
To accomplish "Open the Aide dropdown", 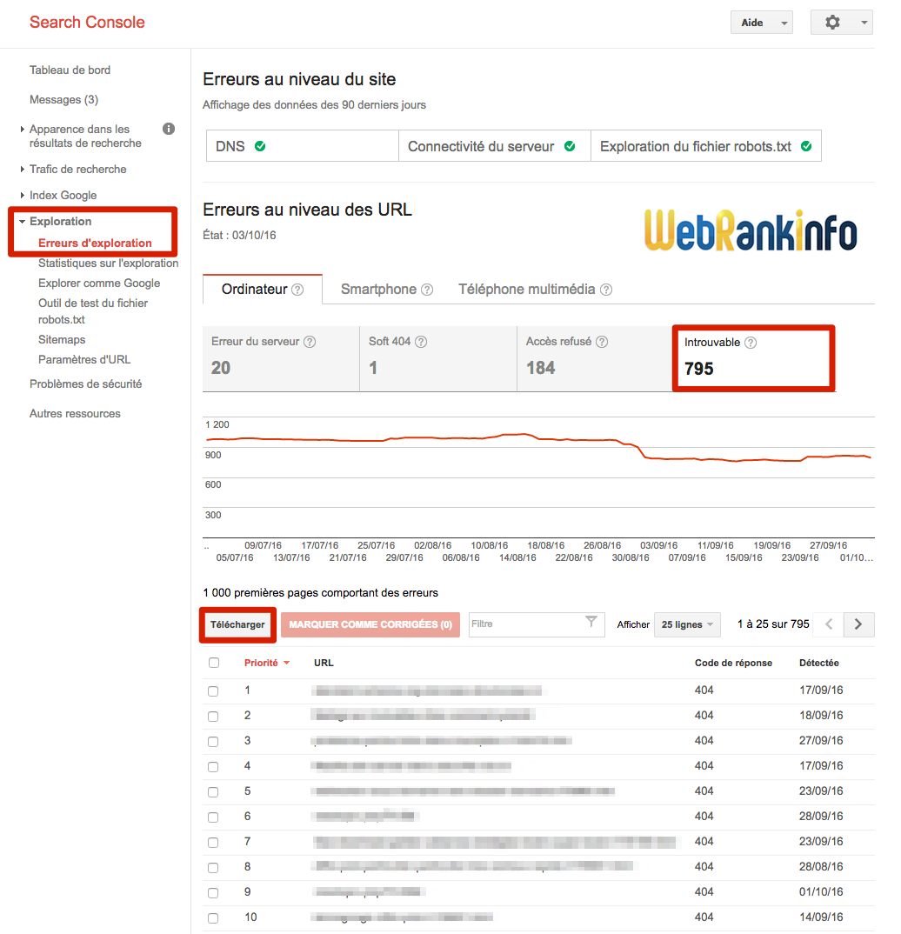I will pyautogui.click(x=762, y=23).
